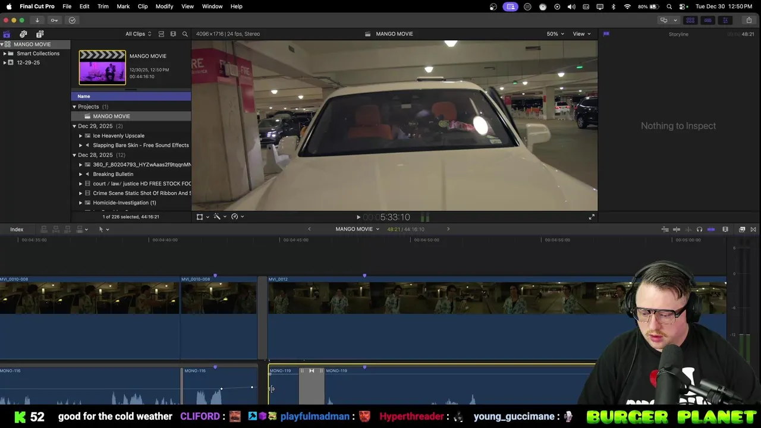Open the viewer View options menu
Image resolution: width=761 pixels, height=428 pixels.
(x=581, y=34)
